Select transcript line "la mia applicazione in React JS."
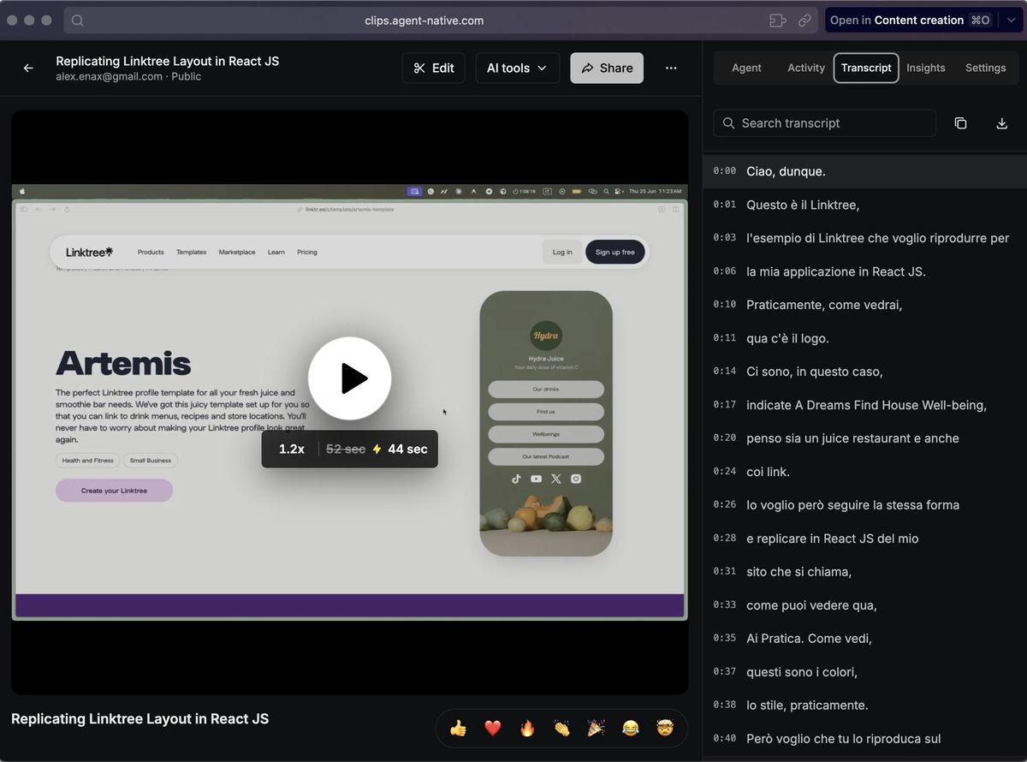This screenshot has height=762, width=1027. [x=864, y=271]
